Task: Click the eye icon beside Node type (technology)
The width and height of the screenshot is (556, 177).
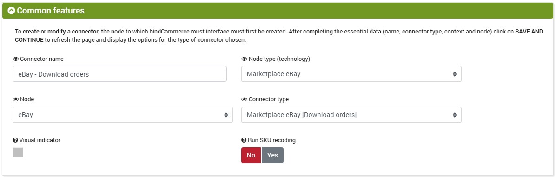Action: coord(244,59)
